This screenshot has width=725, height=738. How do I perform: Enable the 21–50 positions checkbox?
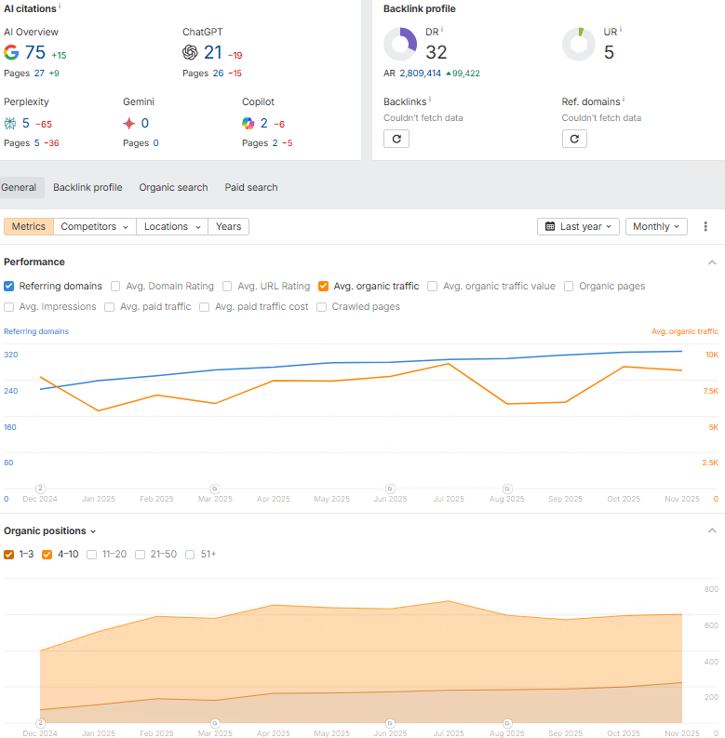pos(140,555)
